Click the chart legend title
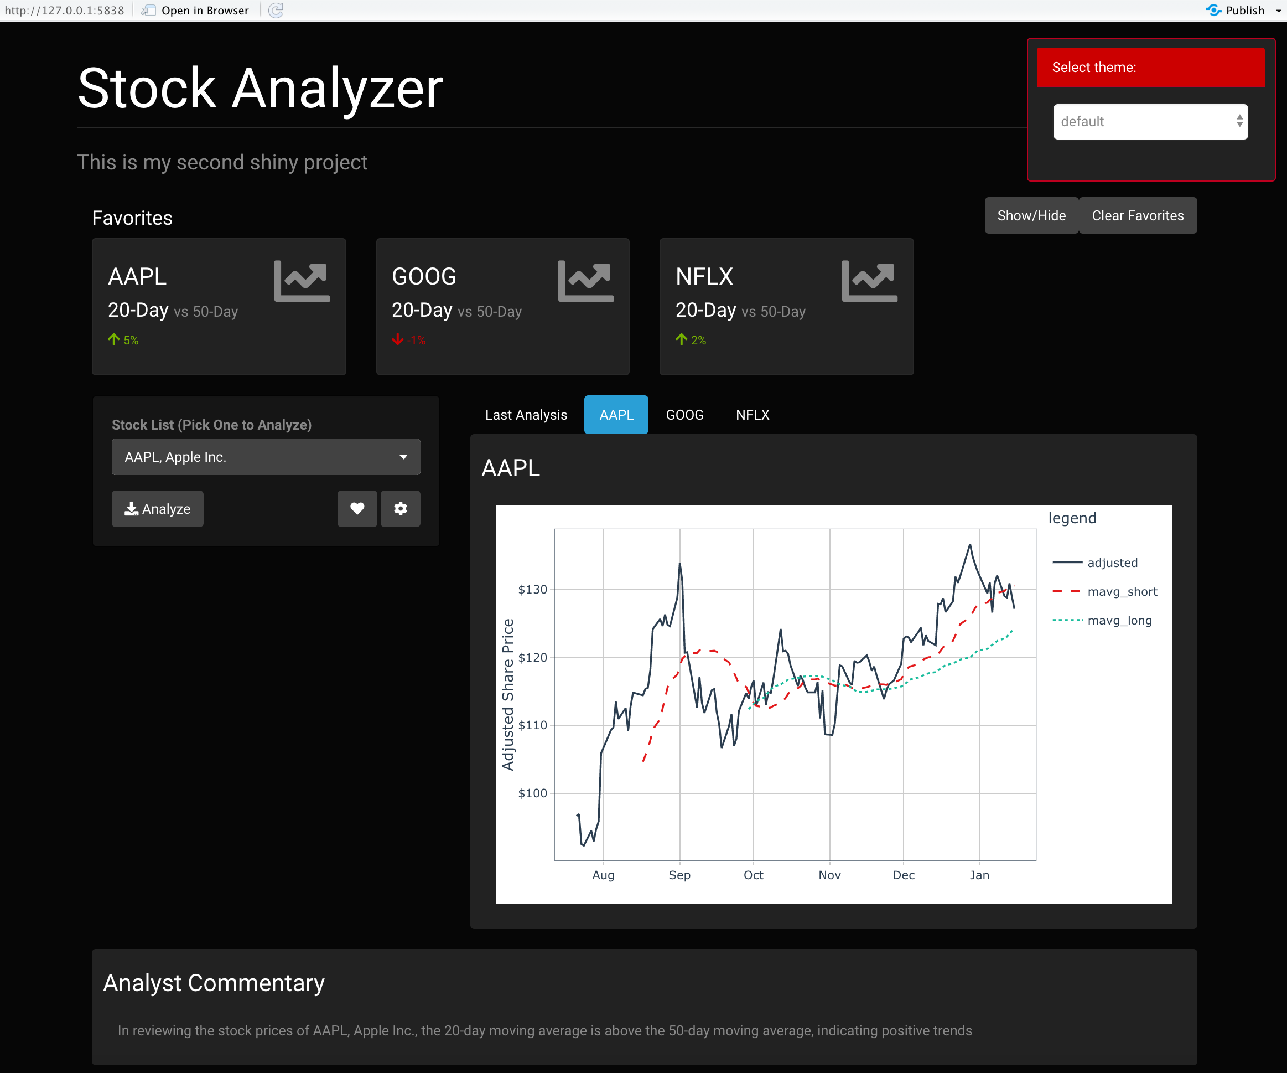Viewport: 1287px width, 1073px height. (x=1072, y=518)
